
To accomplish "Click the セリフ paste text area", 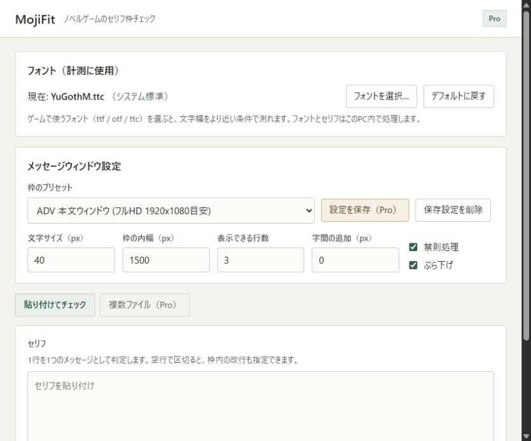I will point(261,406).
